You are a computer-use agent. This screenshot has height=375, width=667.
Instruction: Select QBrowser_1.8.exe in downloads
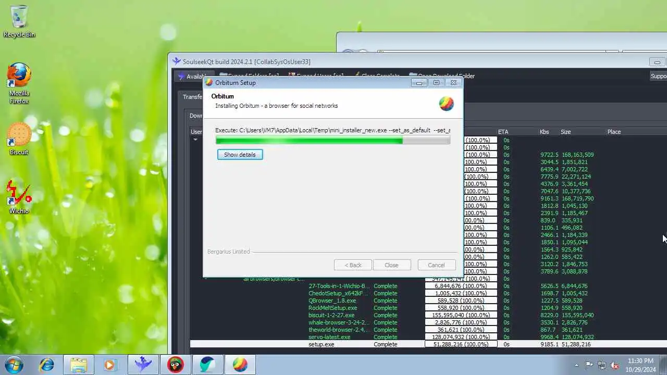[332, 301]
